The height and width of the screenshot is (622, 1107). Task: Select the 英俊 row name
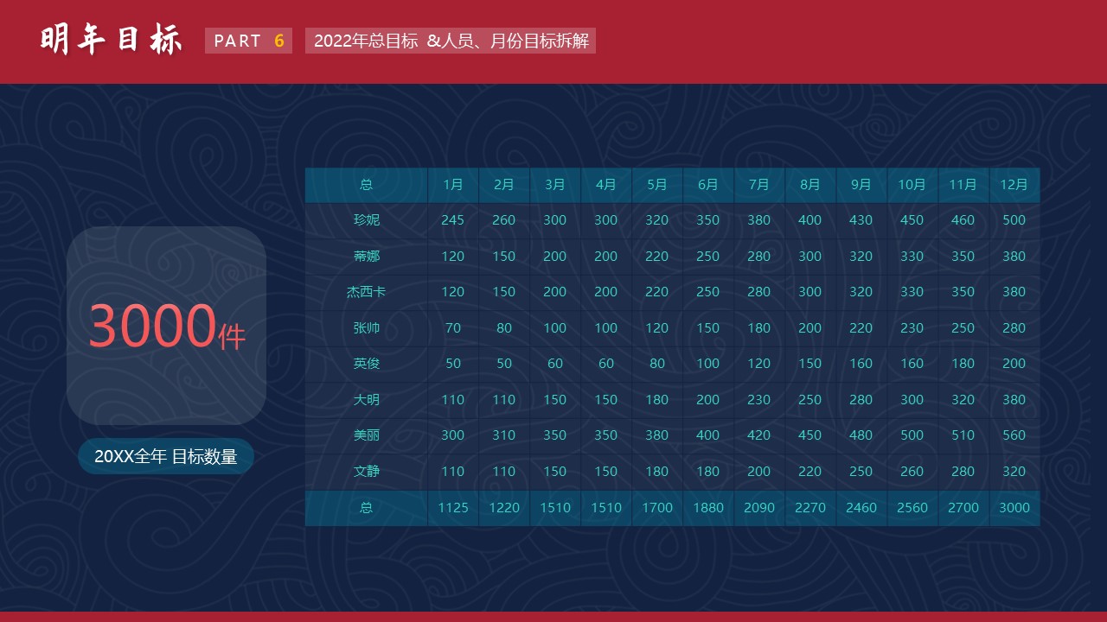coord(367,363)
